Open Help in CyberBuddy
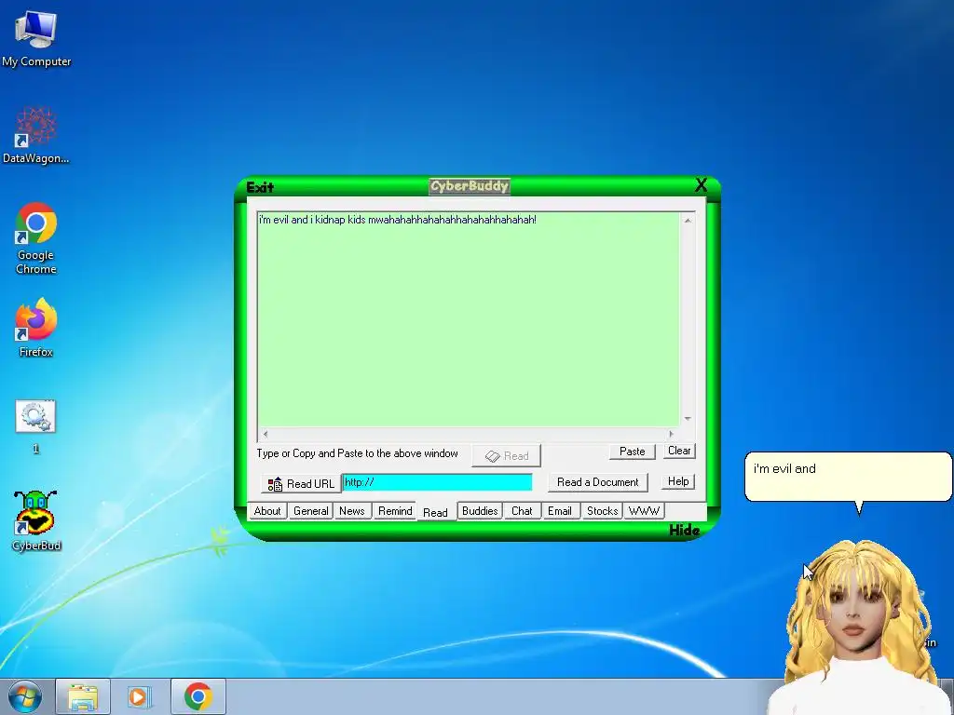This screenshot has height=715, width=954. tap(678, 481)
